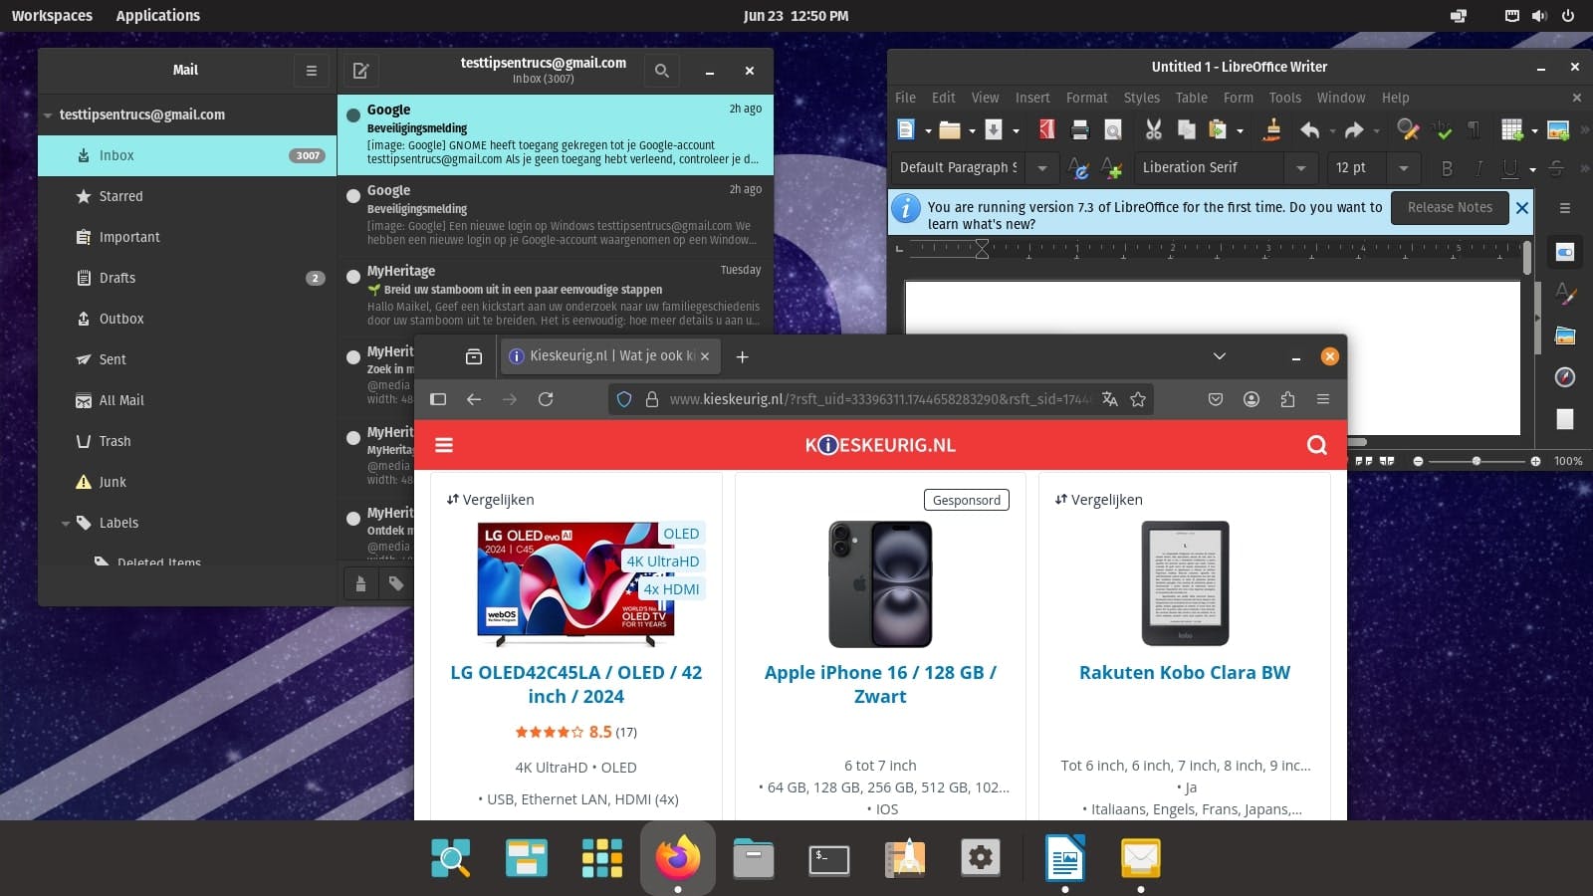This screenshot has height=896, width=1593.
Task: Open the Format menu in Writer
Action: click(1086, 98)
